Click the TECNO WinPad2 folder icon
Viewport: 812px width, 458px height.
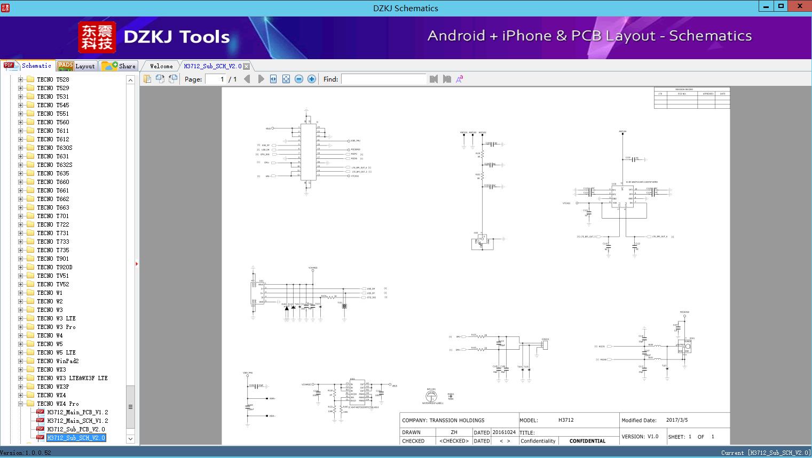tap(30, 361)
